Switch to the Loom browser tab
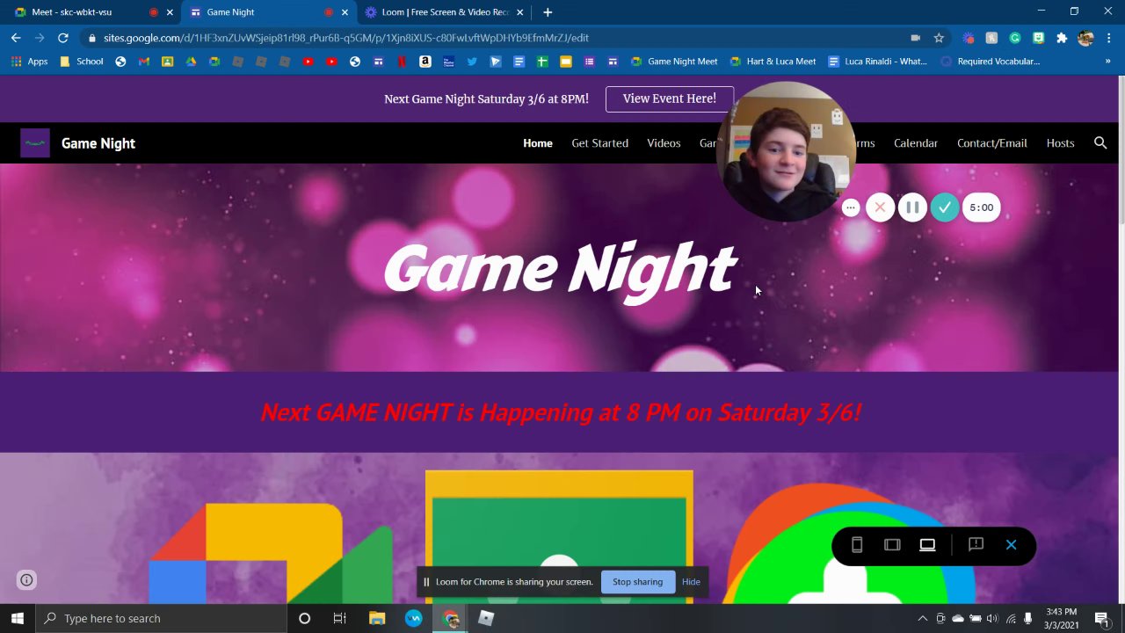 click(445, 12)
